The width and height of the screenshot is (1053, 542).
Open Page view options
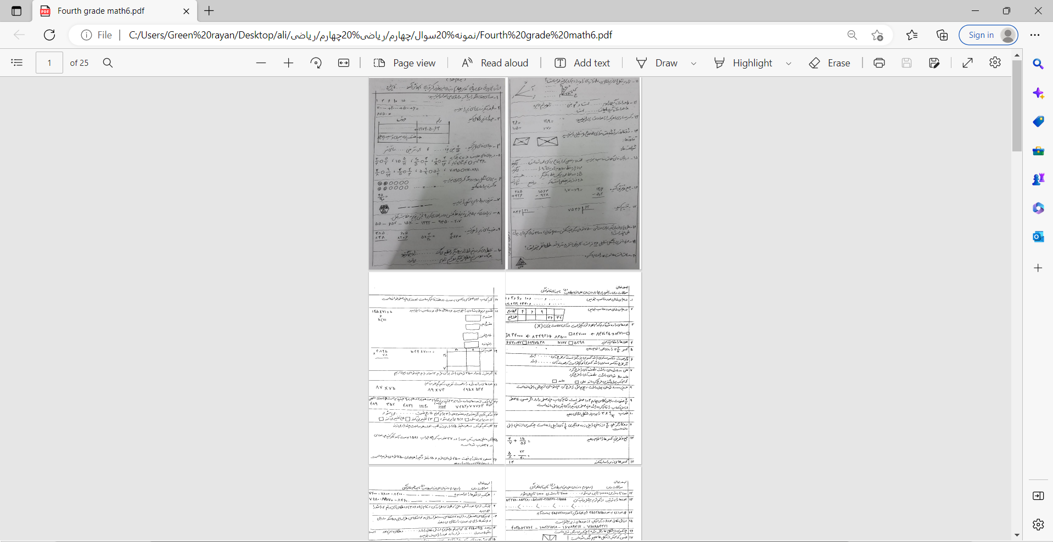(x=405, y=63)
